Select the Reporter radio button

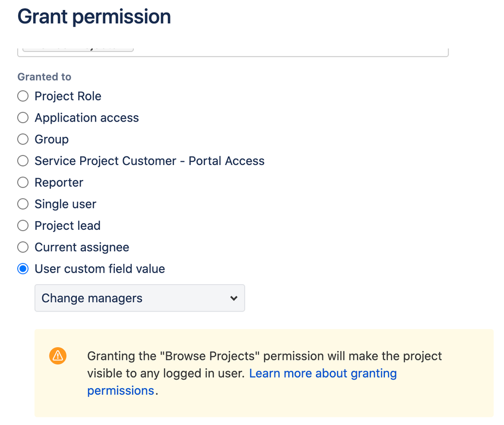coord(23,182)
